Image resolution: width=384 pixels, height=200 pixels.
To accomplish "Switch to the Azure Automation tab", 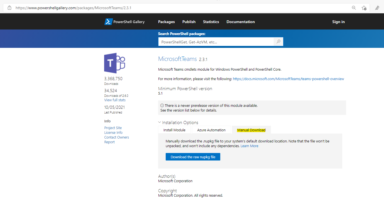I will [211, 130].
